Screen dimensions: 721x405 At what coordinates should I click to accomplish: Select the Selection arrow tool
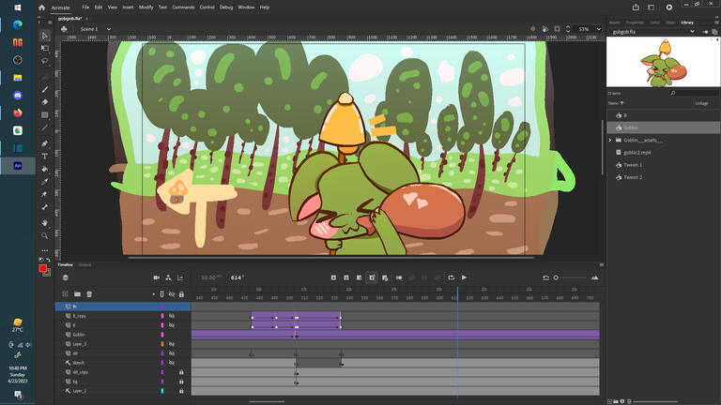45,36
